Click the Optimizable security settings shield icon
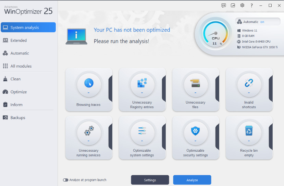 click(195, 131)
